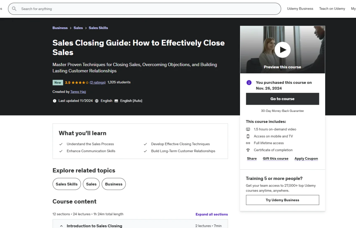Expand all course sections

point(212,214)
